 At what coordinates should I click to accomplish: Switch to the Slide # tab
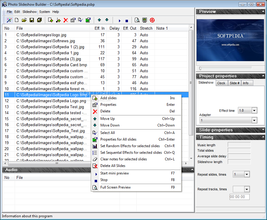pyautogui.click(x=234, y=83)
